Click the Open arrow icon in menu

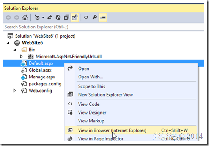click(x=70, y=68)
